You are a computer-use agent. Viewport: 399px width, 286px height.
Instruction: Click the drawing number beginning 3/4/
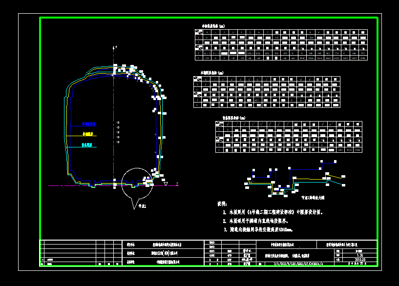click(x=298, y=264)
